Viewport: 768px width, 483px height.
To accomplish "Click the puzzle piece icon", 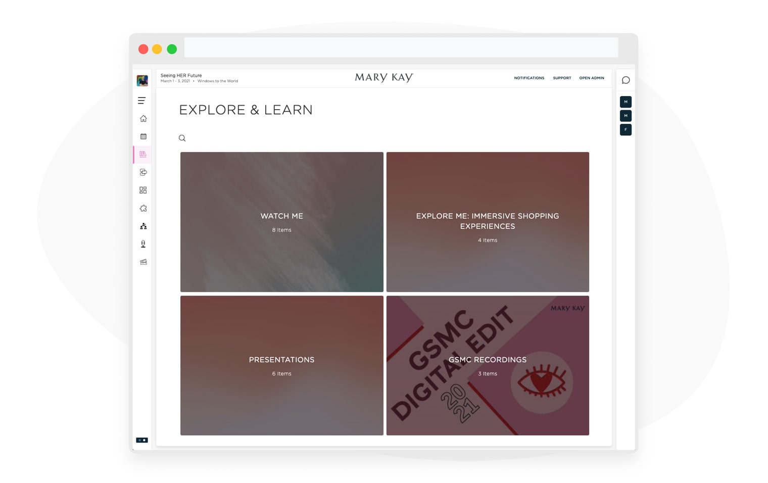I will click(143, 208).
